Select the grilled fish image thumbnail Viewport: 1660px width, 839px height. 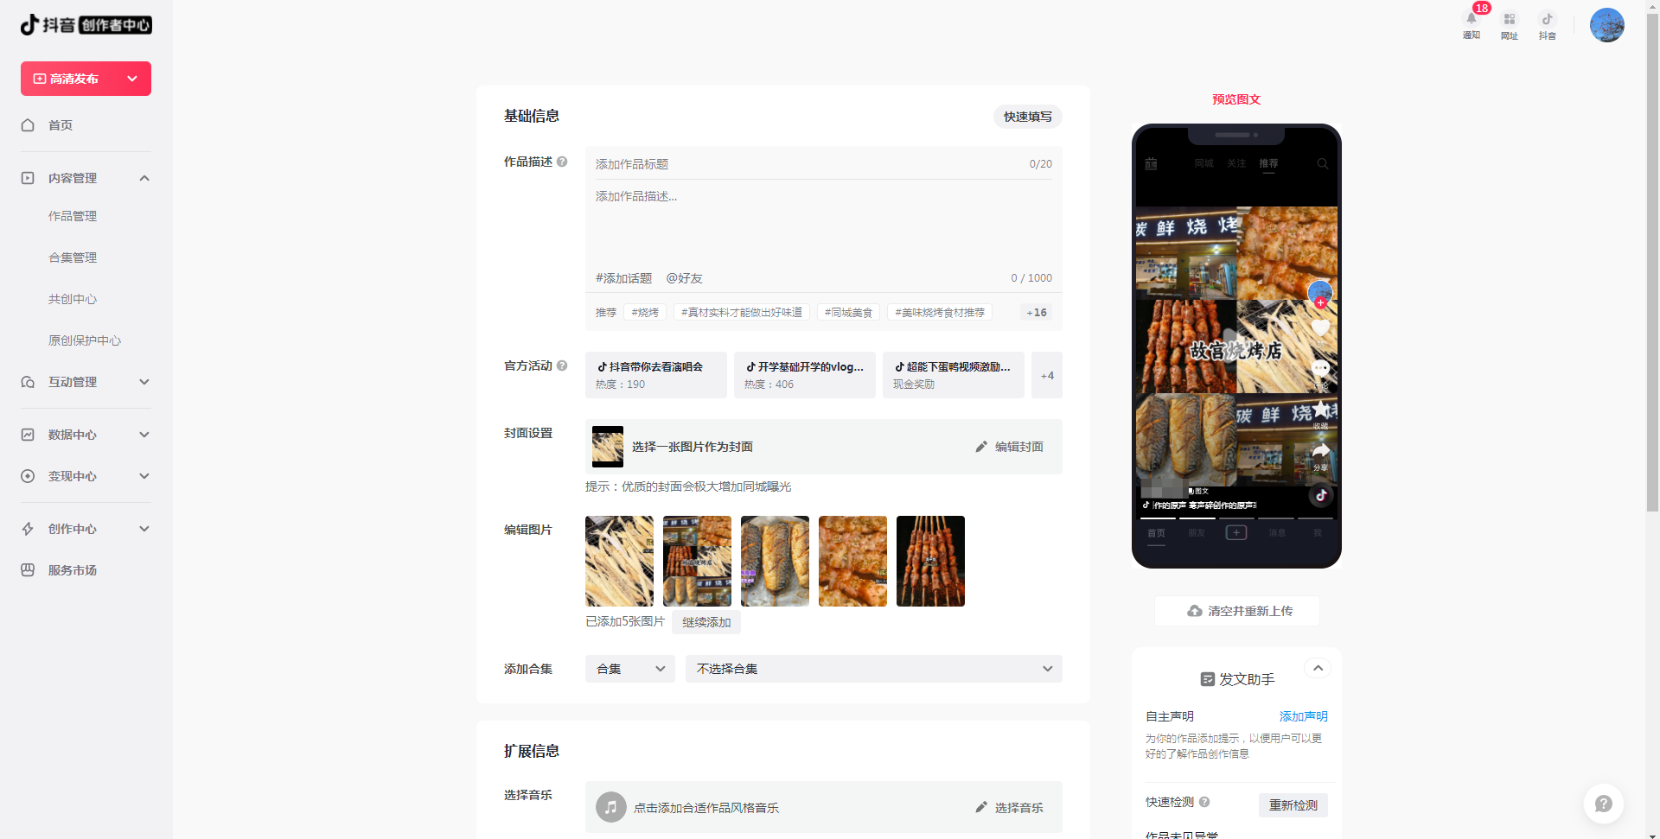[775, 561]
